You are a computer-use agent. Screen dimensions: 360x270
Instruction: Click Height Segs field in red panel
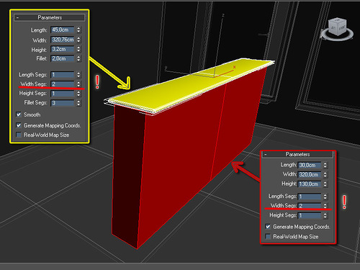[x=310, y=215]
